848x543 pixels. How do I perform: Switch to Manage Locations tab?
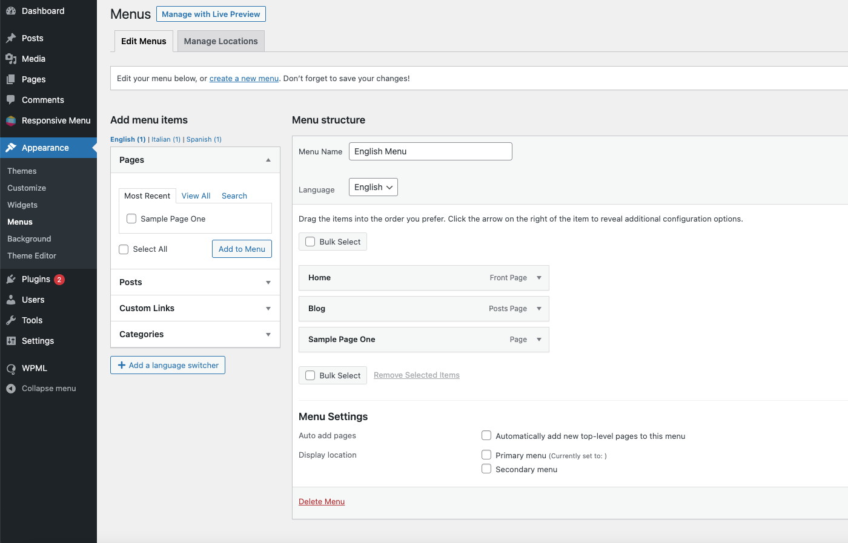pos(221,41)
